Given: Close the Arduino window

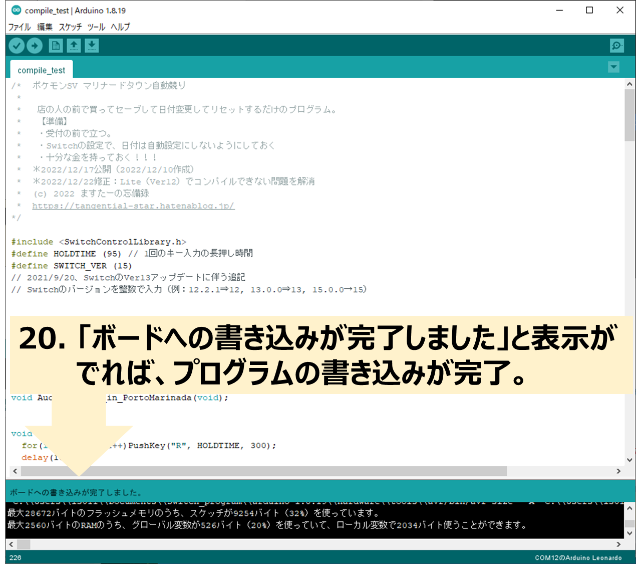Looking at the screenshot, I should pos(620,10).
